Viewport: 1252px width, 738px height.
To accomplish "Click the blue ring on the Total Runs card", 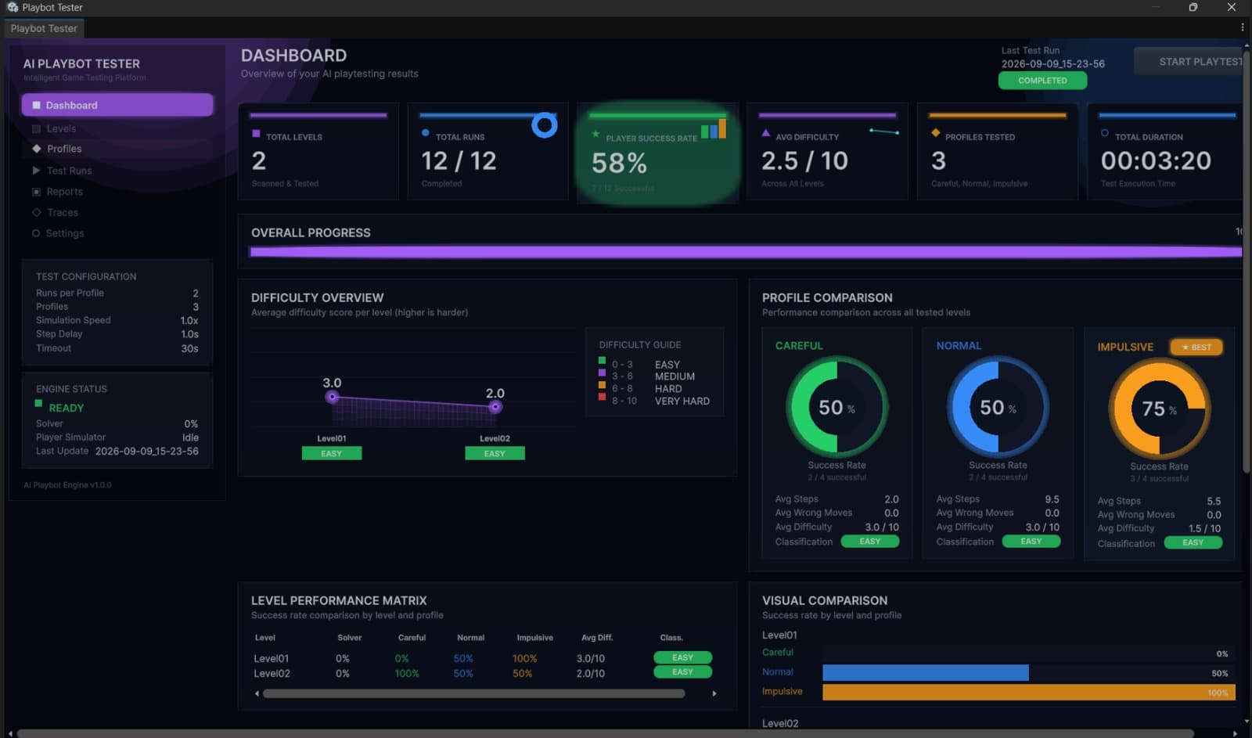I will [x=545, y=125].
